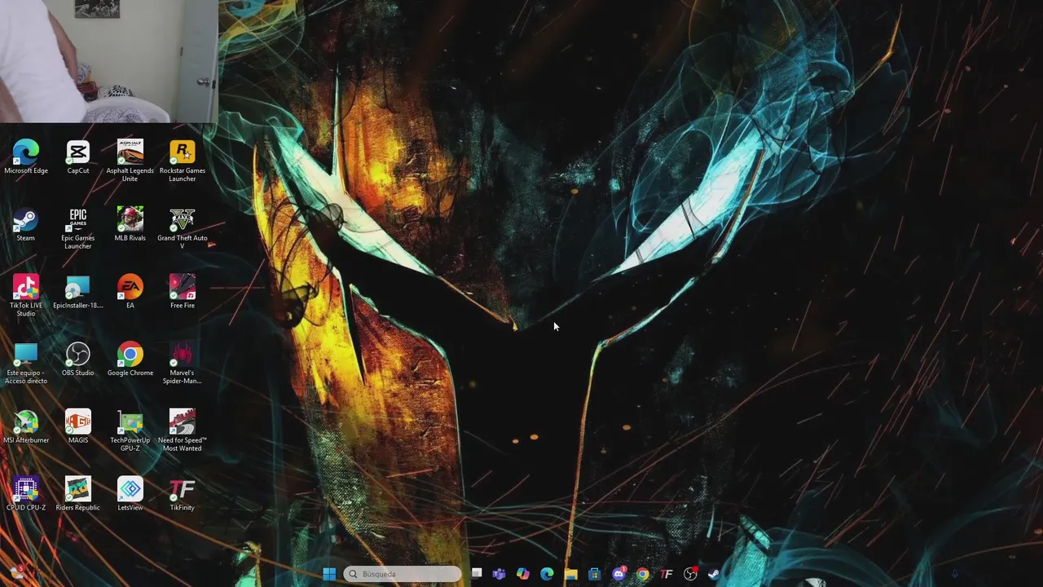
Task: Click the webcam overlay feed
Action: [x=109, y=61]
